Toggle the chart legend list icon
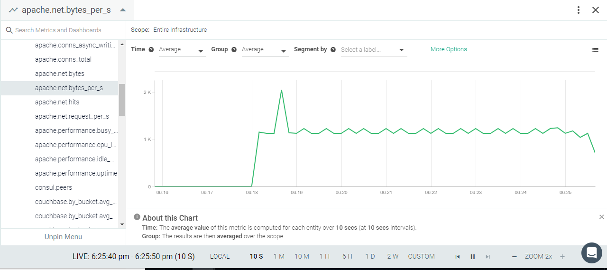 coord(595,49)
